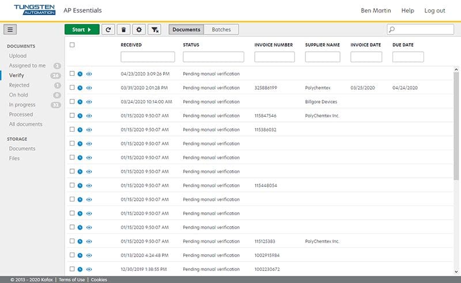View invoice 1002230672 via eye icon
Image resolution: width=461 pixels, height=283 pixels.
click(89, 269)
